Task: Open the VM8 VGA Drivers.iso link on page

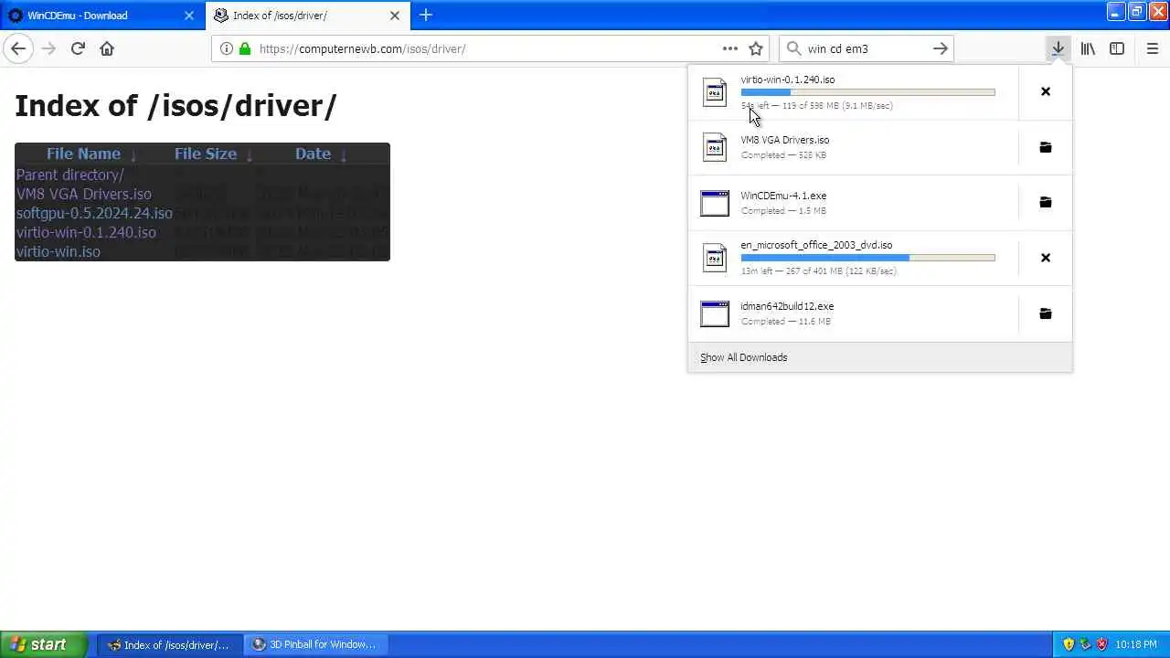Action: pos(84,194)
